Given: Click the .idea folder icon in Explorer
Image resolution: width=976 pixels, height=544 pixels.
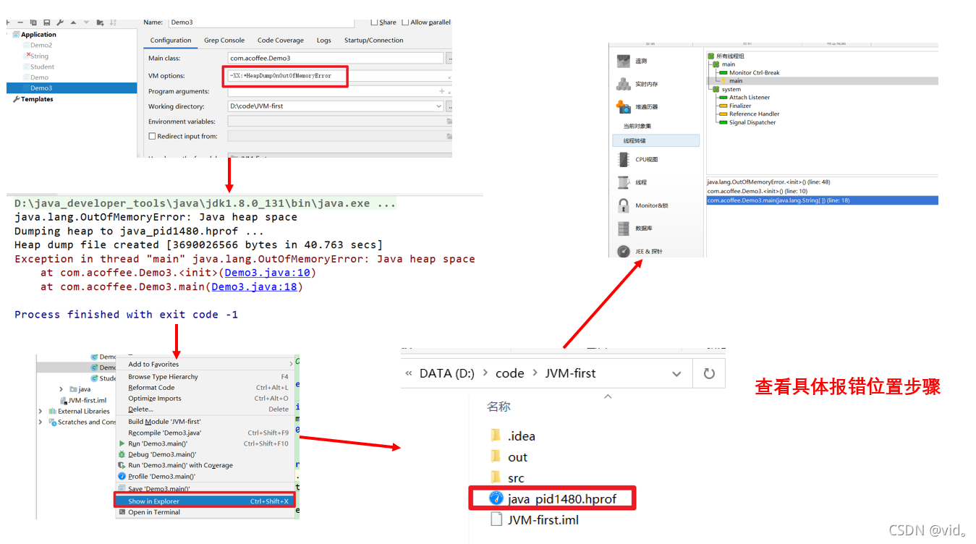Looking at the screenshot, I should (x=496, y=435).
